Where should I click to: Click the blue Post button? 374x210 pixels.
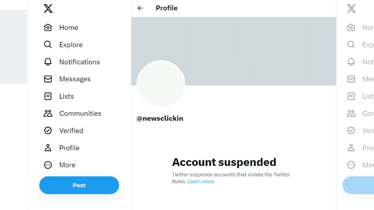coord(79,185)
